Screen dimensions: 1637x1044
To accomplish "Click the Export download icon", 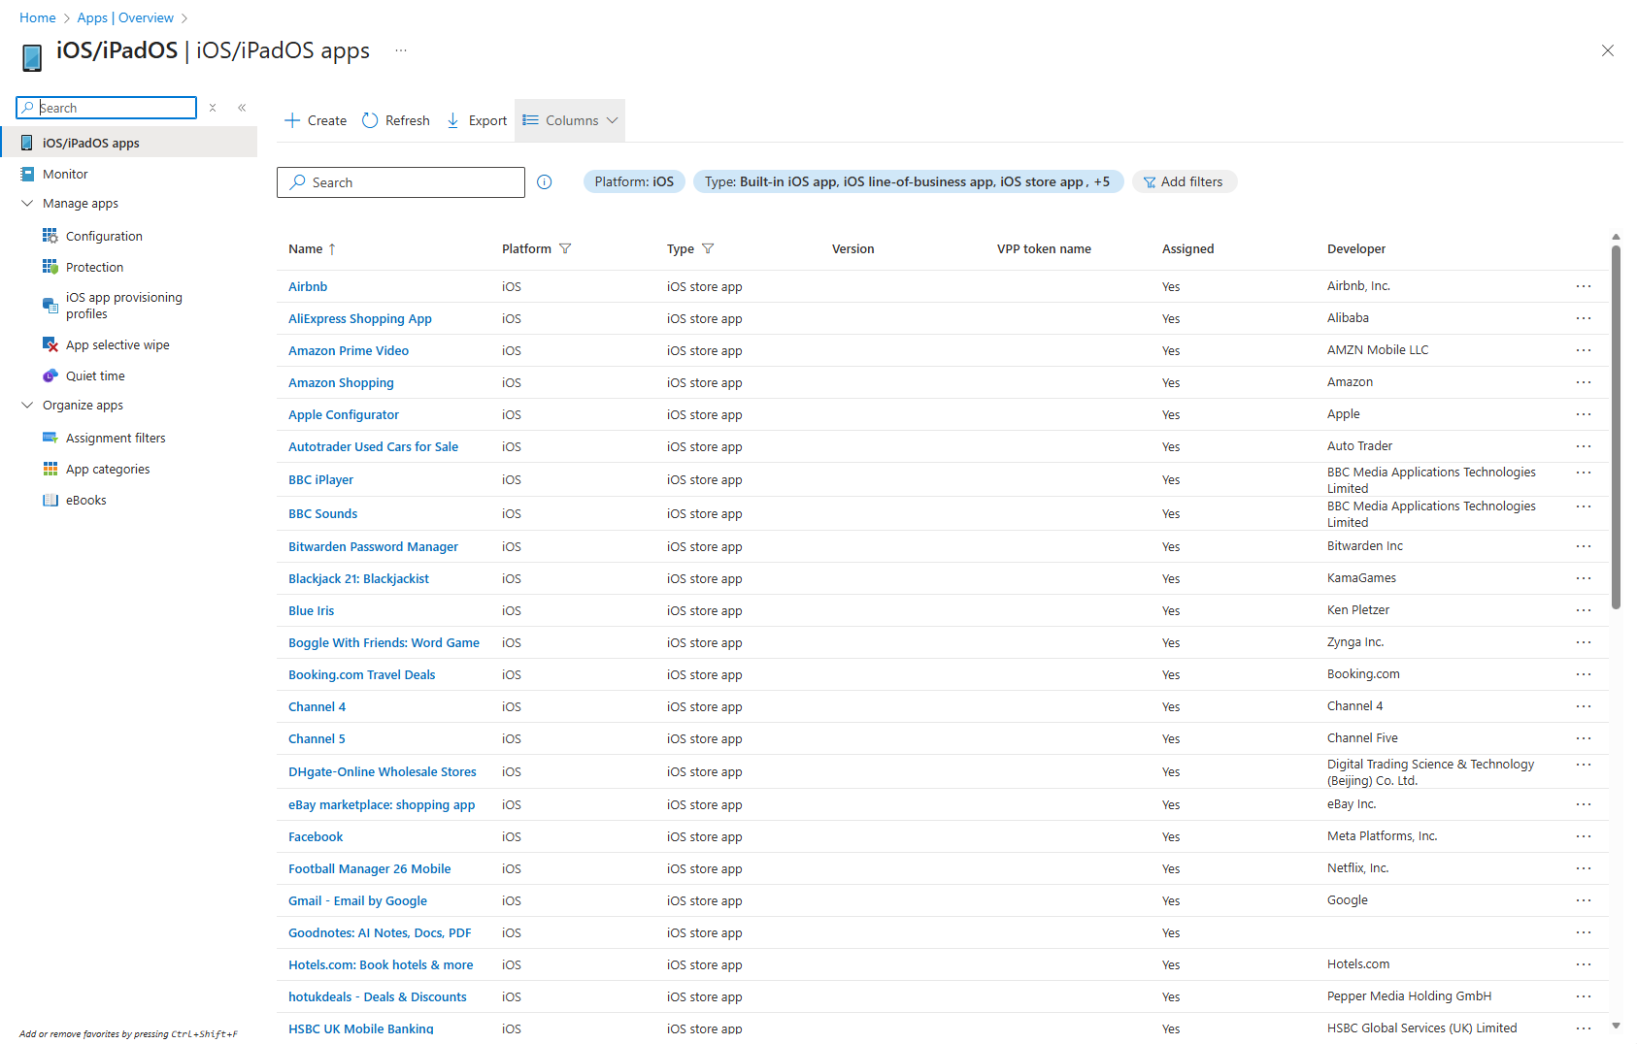I will (x=452, y=120).
